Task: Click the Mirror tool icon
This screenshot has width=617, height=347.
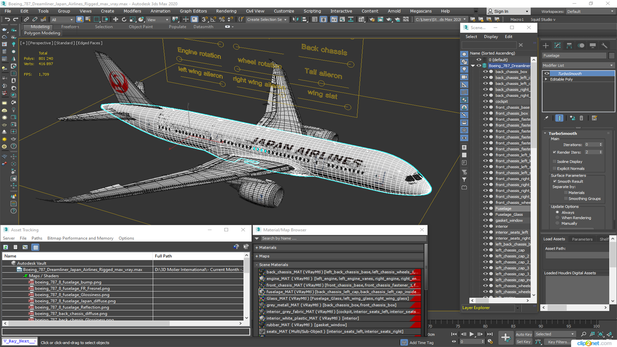Action: coord(295,19)
